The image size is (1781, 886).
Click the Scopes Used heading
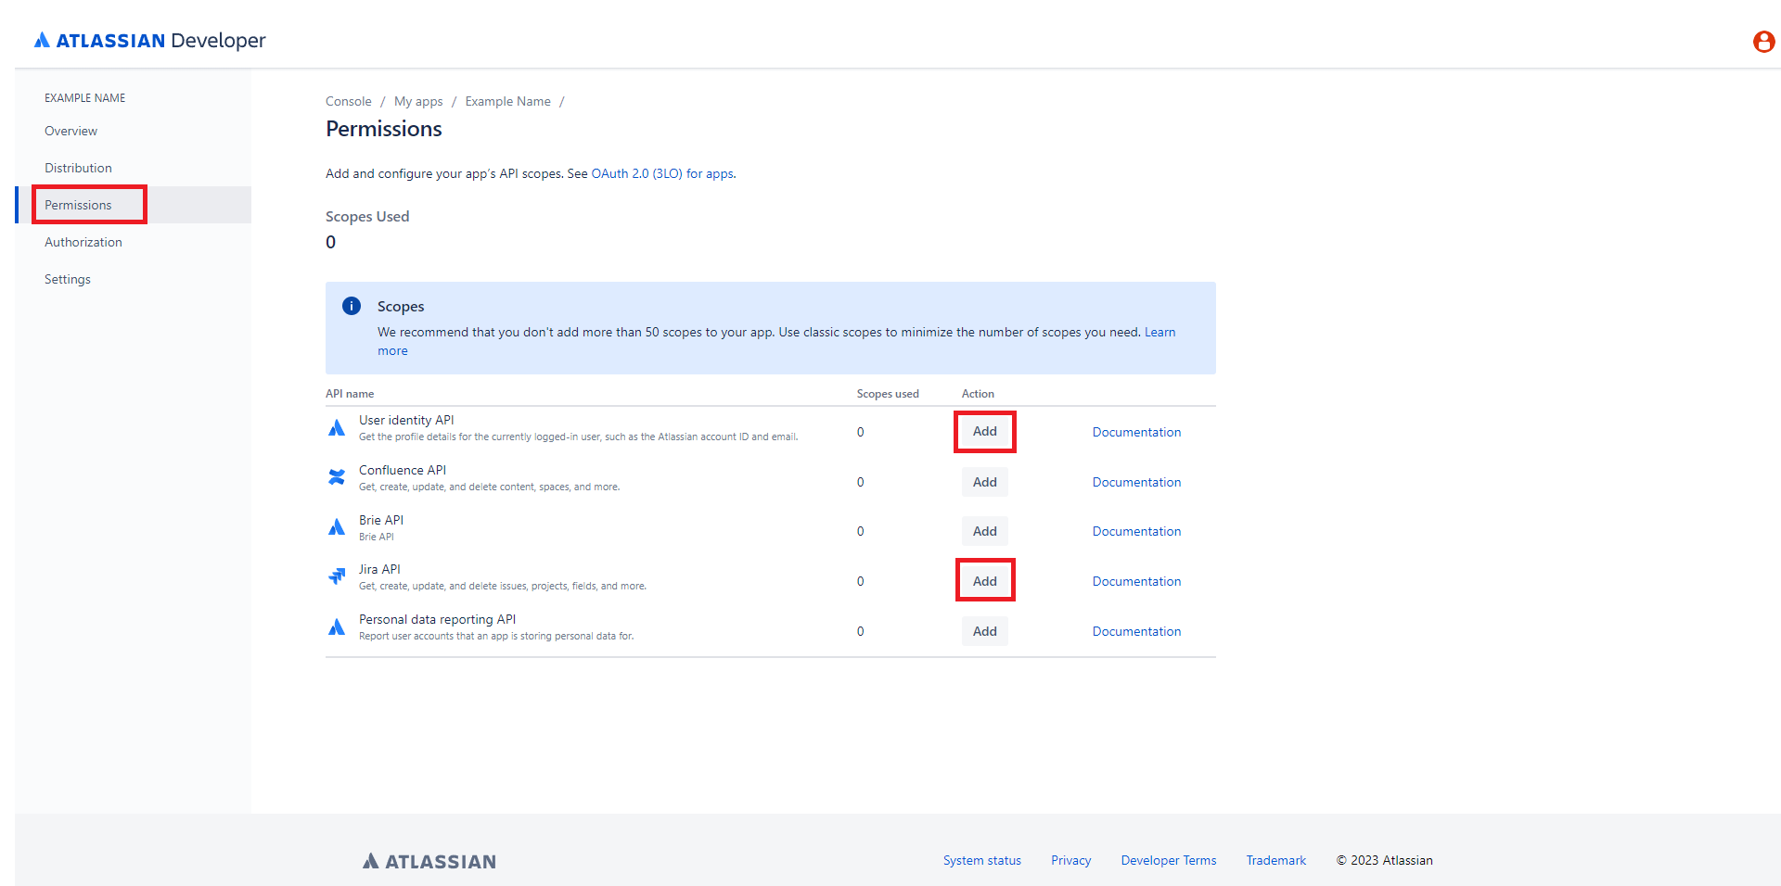coord(367,216)
